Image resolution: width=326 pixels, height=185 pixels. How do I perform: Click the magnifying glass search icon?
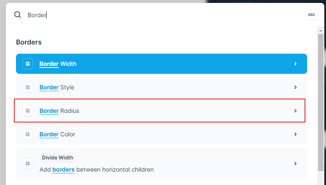pos(18,15)
